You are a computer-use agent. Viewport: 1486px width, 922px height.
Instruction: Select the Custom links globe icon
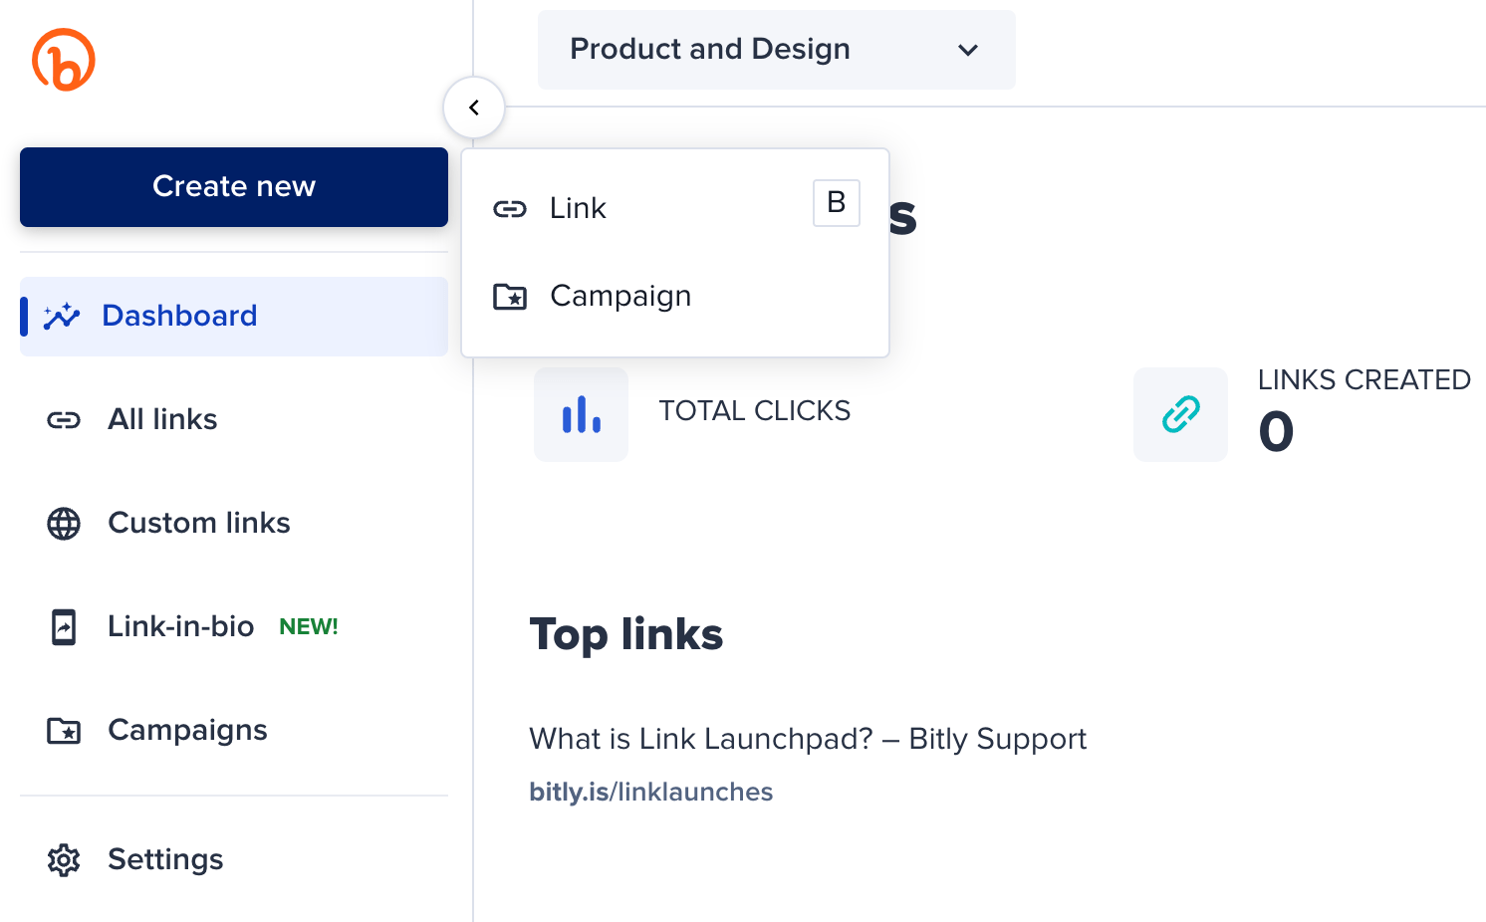click(x=64, y=523)
